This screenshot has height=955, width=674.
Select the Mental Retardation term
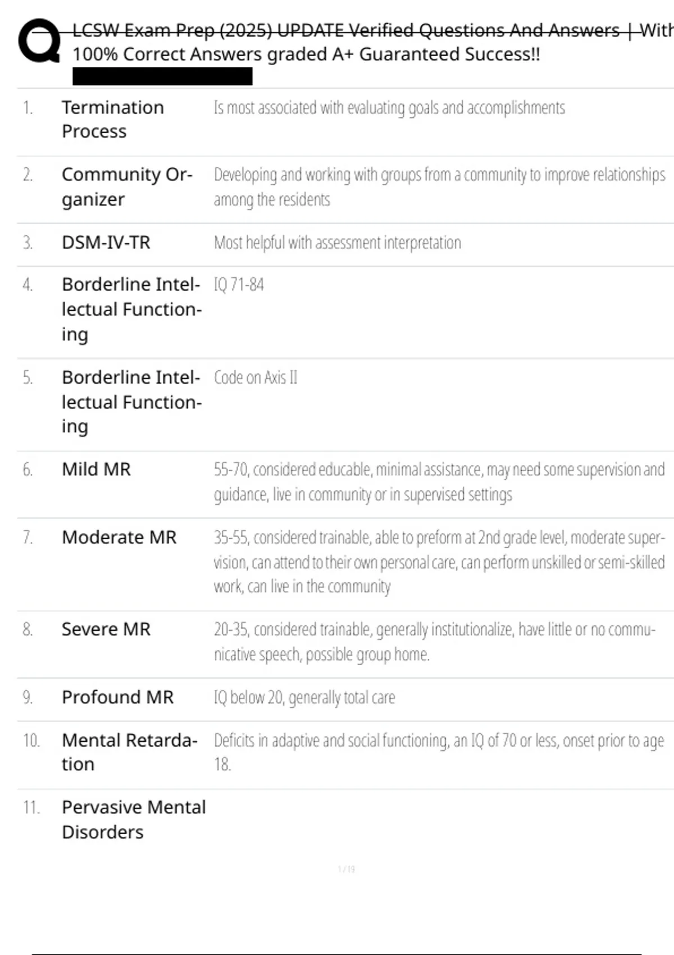129,752
